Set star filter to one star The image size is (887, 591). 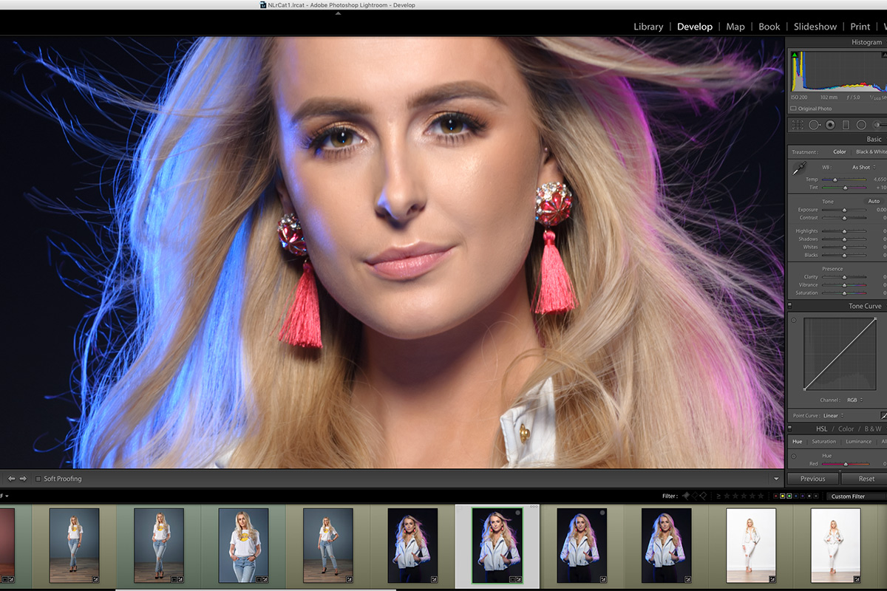coord(725,496)
